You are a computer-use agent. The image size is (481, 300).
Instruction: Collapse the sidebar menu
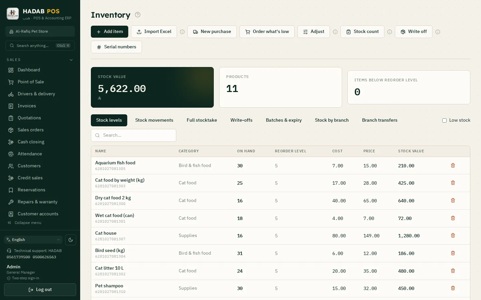point(24,223)
